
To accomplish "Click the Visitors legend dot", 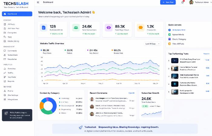I will 65,50.
